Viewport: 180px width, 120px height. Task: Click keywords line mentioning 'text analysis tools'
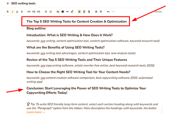click(x=81, y=53)
